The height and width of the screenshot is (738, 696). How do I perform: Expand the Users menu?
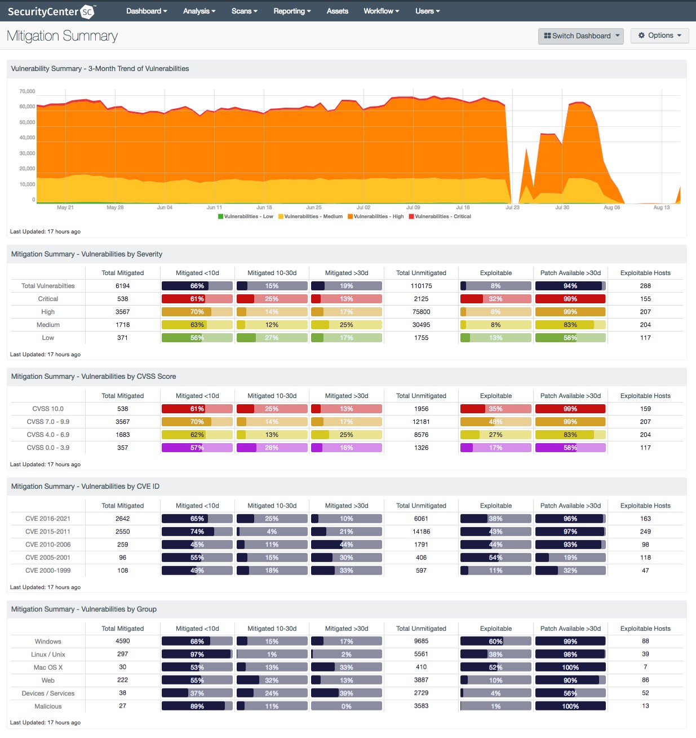coord(427,11)
